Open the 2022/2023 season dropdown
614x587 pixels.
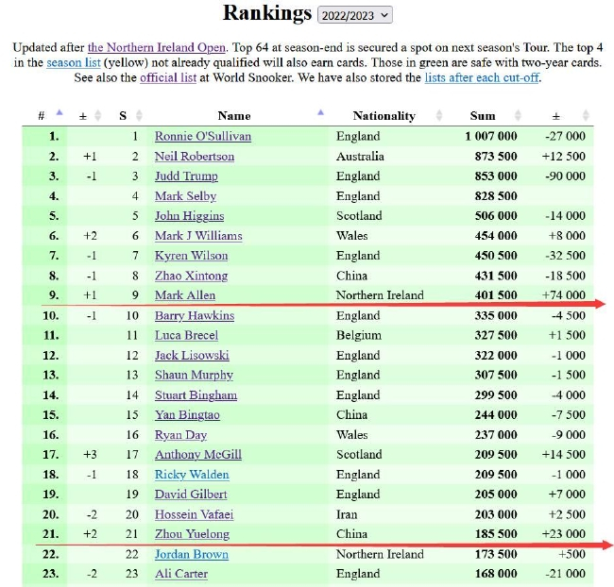(355, 14)
